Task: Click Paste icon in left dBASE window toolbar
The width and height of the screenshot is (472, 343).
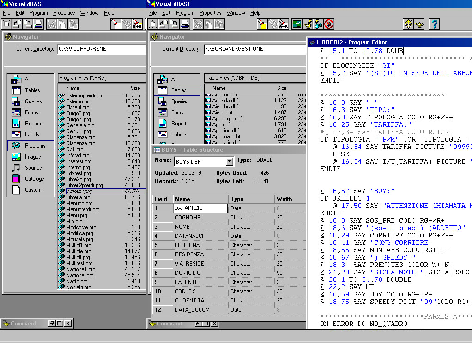Action: click(73, 24)
